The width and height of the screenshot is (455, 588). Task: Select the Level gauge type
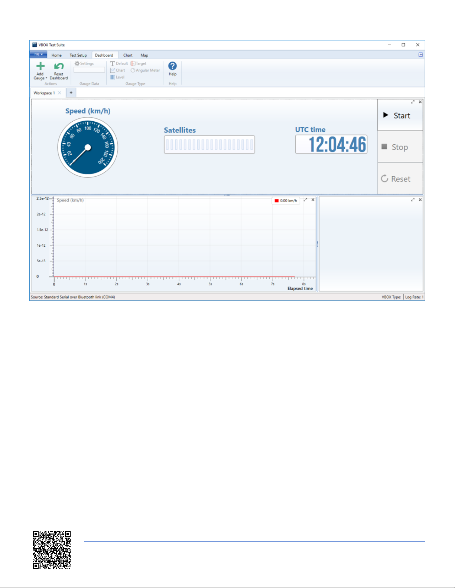pos(117,77)
